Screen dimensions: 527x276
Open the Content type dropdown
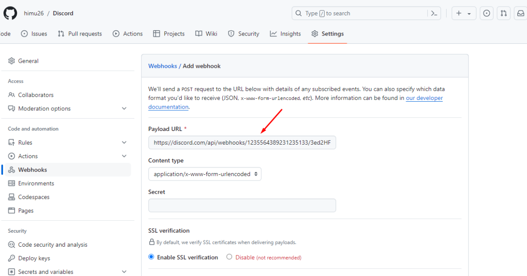205,174
